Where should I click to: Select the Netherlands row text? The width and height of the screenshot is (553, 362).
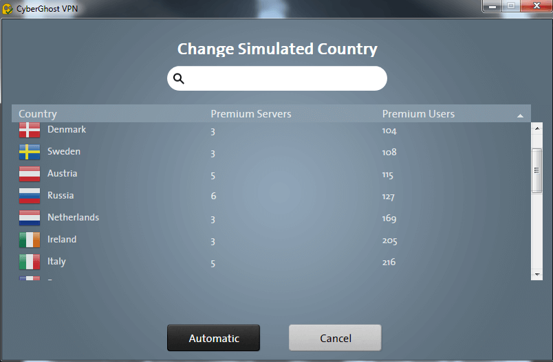(73, 218)
